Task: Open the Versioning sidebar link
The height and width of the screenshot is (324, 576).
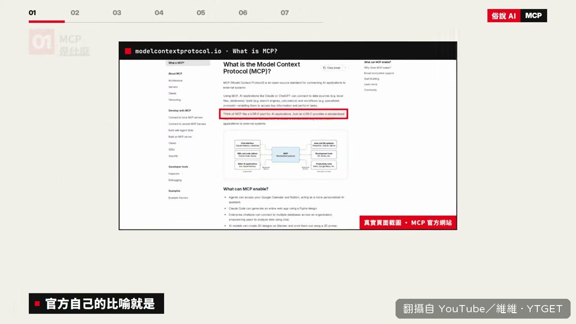Action: (x=175, y=99)
